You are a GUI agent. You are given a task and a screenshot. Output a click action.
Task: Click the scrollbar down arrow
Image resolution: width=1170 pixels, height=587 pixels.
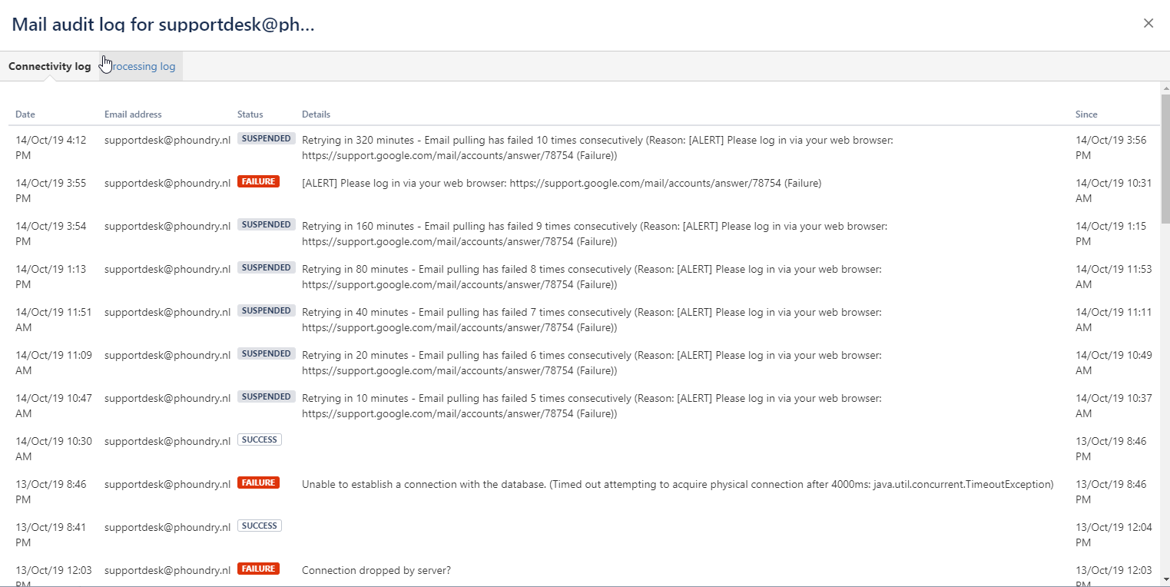point(1165,579)
